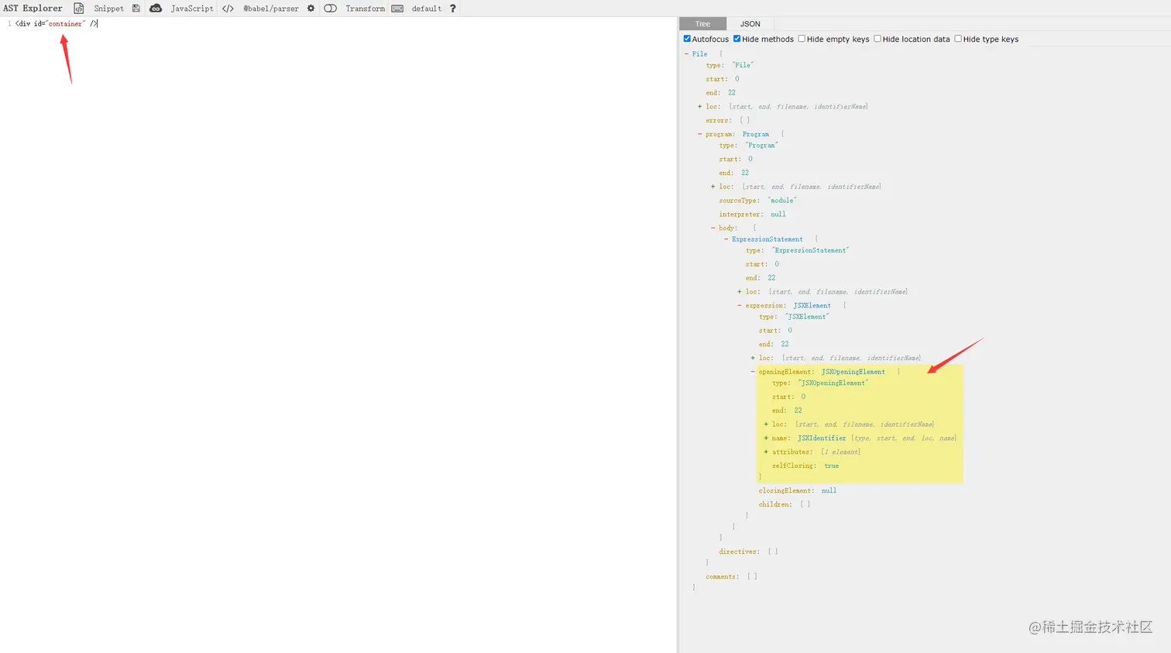Click the closingElement null value
This screenshot has height=653, width=1171.
[829, 491]
